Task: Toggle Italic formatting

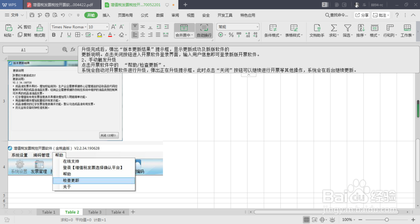Action: tap(61, 35)
